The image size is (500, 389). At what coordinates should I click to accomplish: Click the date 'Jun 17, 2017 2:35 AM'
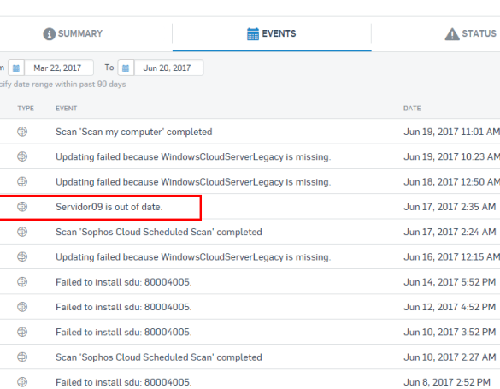pos(450,207)
